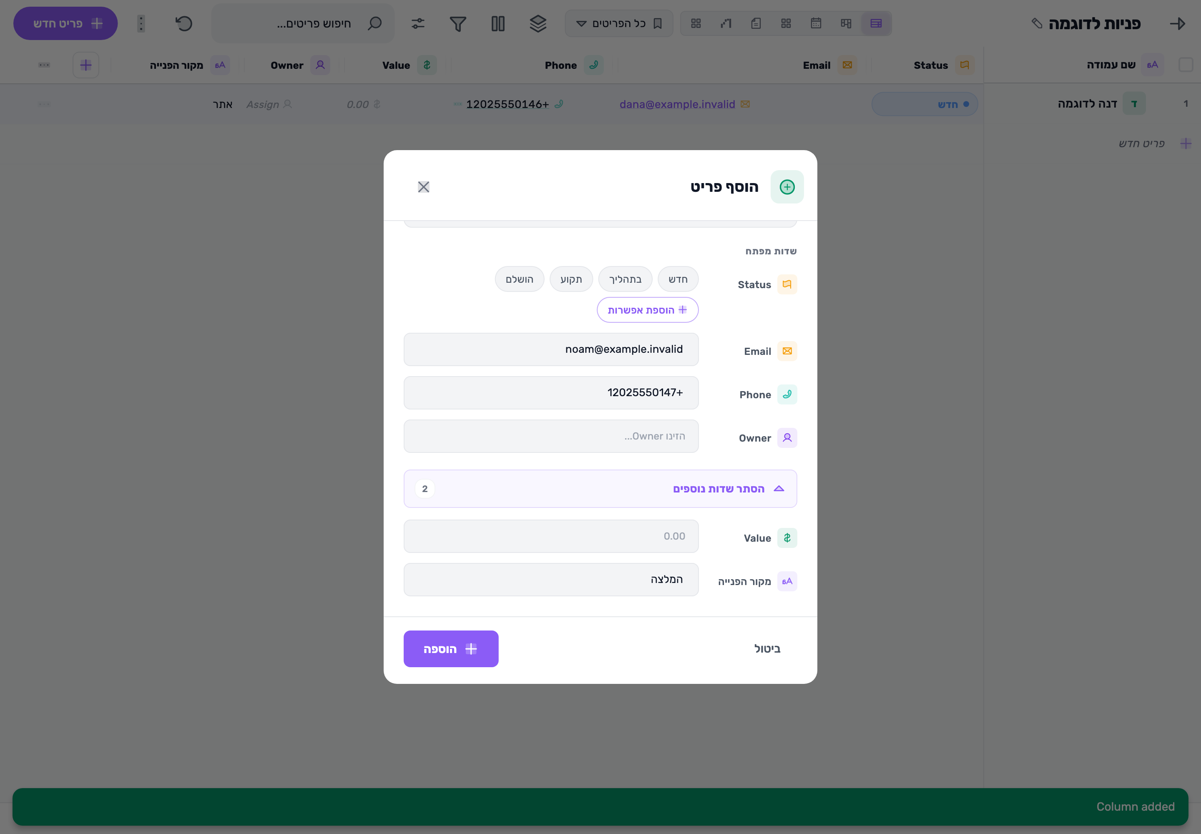Click the tag icon beside פניות לדוגמה title
Viewport: 1201px width, 834px height.
[1036, 23]
